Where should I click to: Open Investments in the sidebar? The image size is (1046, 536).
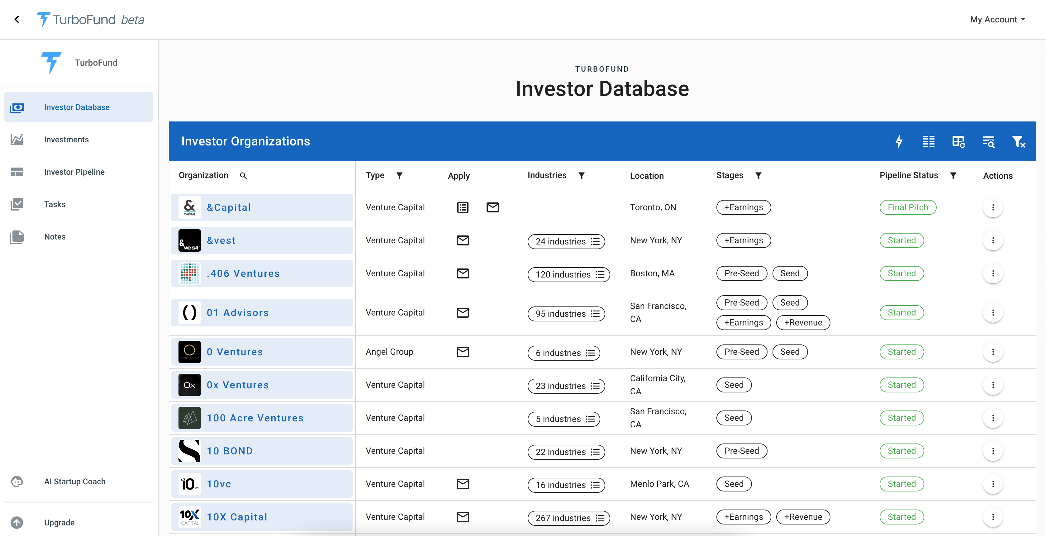click(79, 140)
